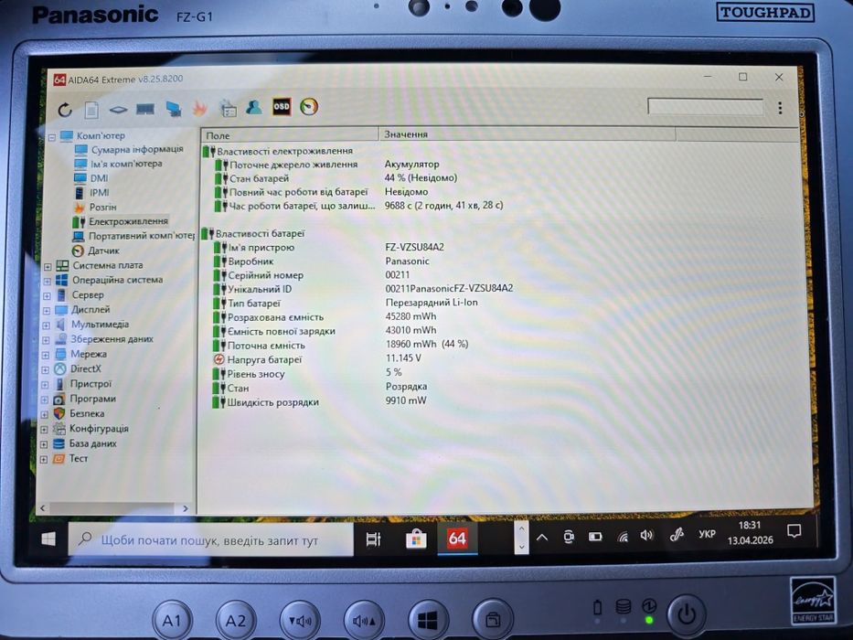The width and height of the screenshot is (853, 640).
Task: Open the Report toolbar icon
Action: (91, 110)
